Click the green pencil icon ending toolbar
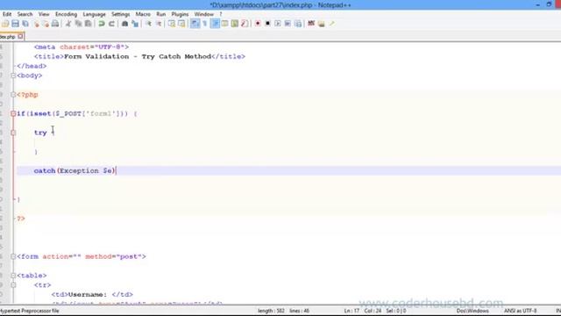The image size is (561, 316). tap(331, 24)
